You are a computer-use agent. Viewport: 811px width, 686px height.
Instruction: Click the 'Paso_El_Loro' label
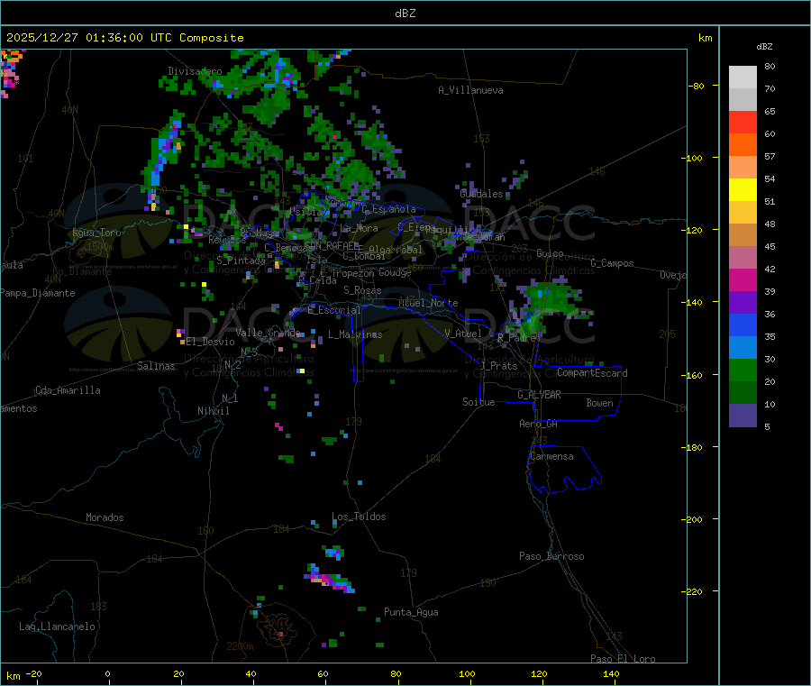point(624,659)
